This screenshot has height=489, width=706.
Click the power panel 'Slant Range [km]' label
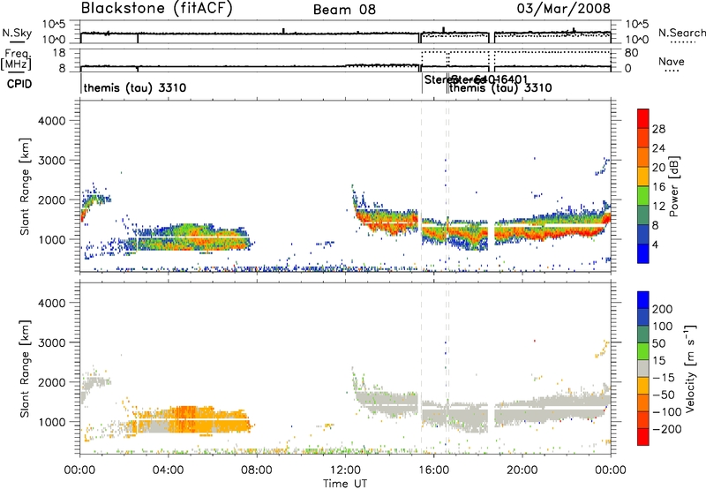[26, 186]
